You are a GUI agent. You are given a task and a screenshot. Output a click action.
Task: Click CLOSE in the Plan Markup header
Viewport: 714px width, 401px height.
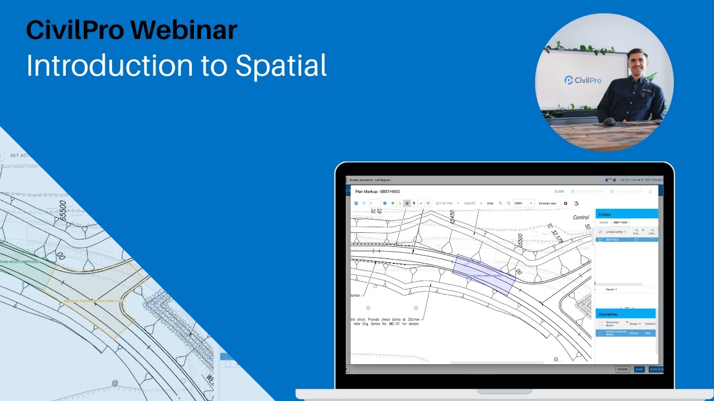559,191
